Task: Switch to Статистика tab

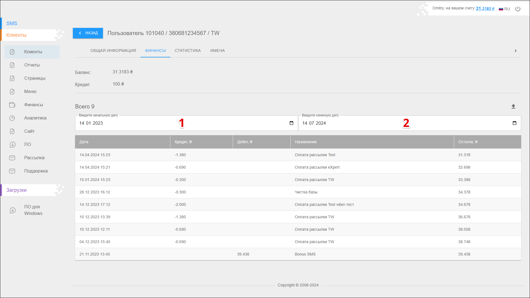Action: point(187,51)
